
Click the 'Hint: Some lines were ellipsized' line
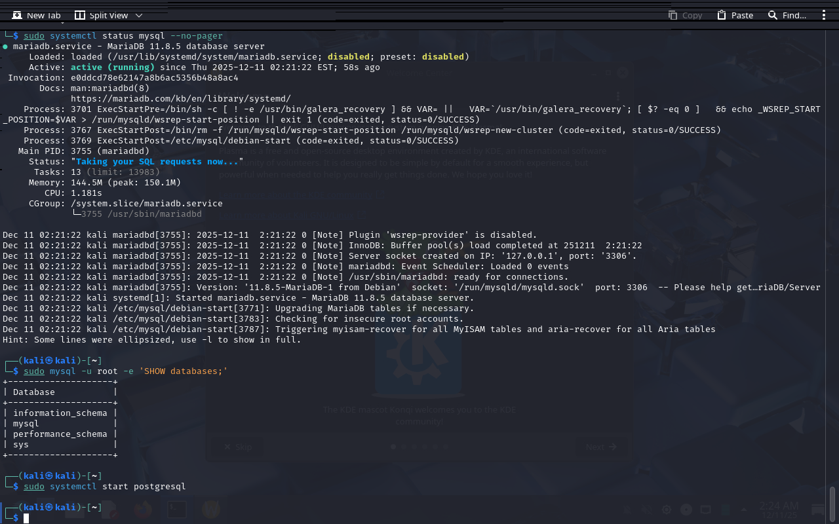click(151, 339)
